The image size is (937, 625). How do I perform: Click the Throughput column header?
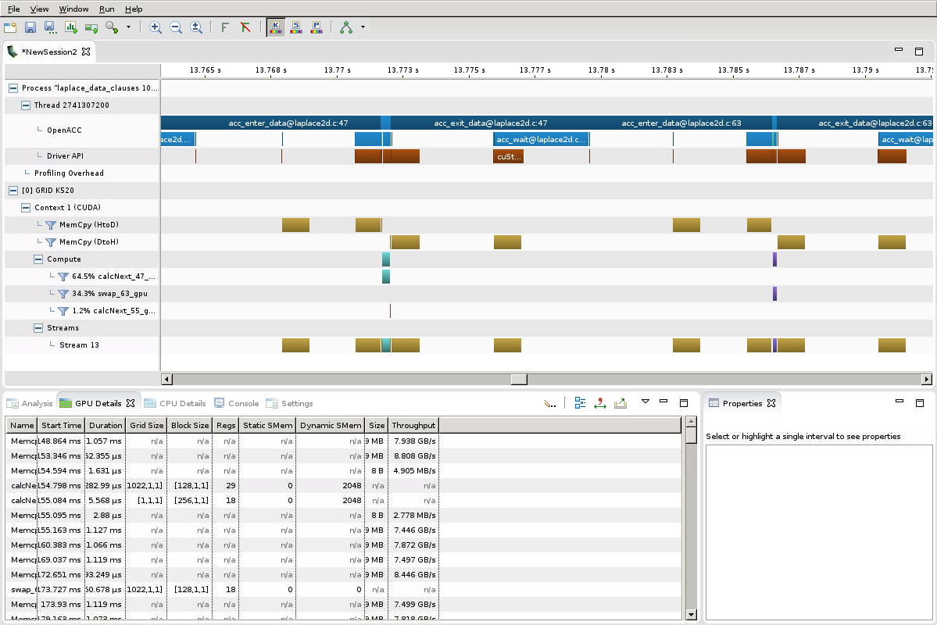tap(413, 426)
